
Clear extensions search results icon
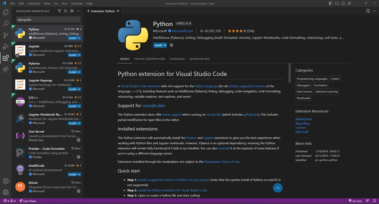click(72, 11)
